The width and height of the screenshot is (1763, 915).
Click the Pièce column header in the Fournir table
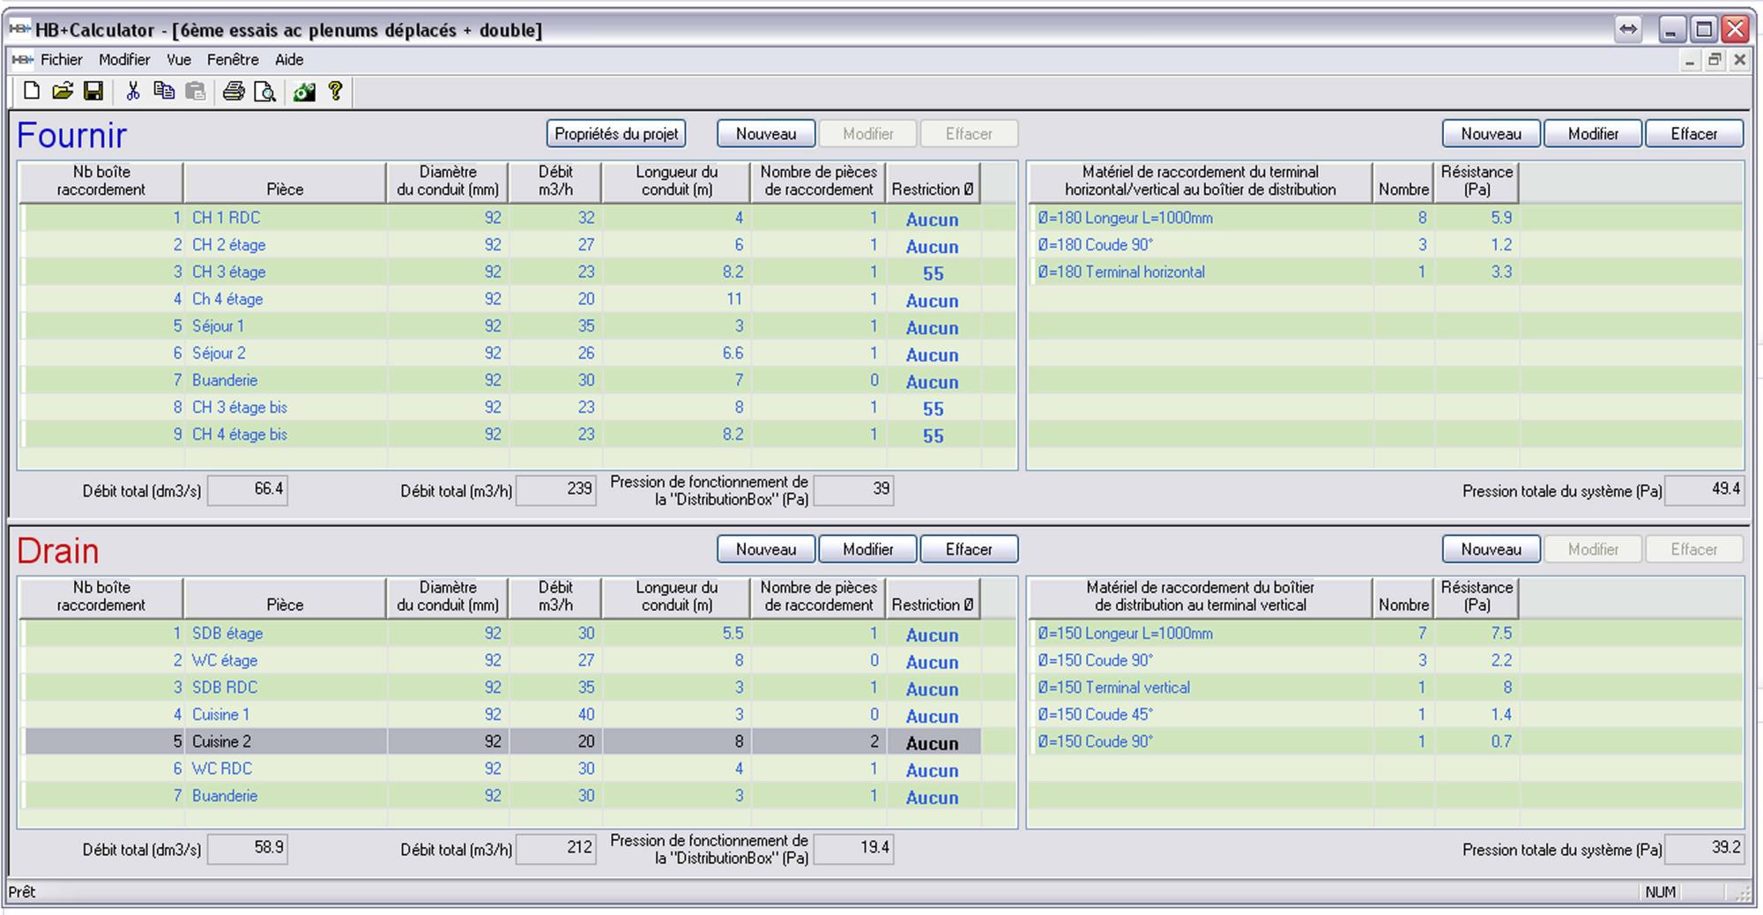coord(285,182)
